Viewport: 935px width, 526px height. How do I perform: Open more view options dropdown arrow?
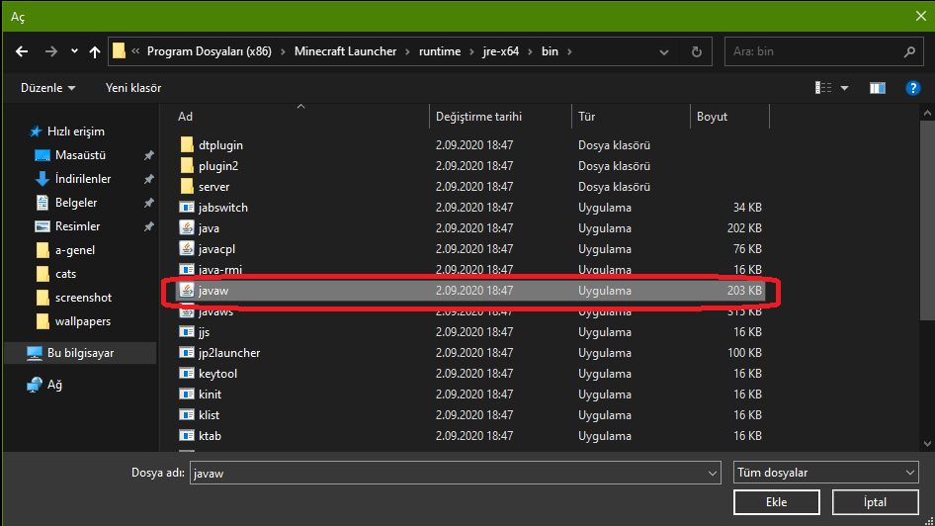click(844, 88)
